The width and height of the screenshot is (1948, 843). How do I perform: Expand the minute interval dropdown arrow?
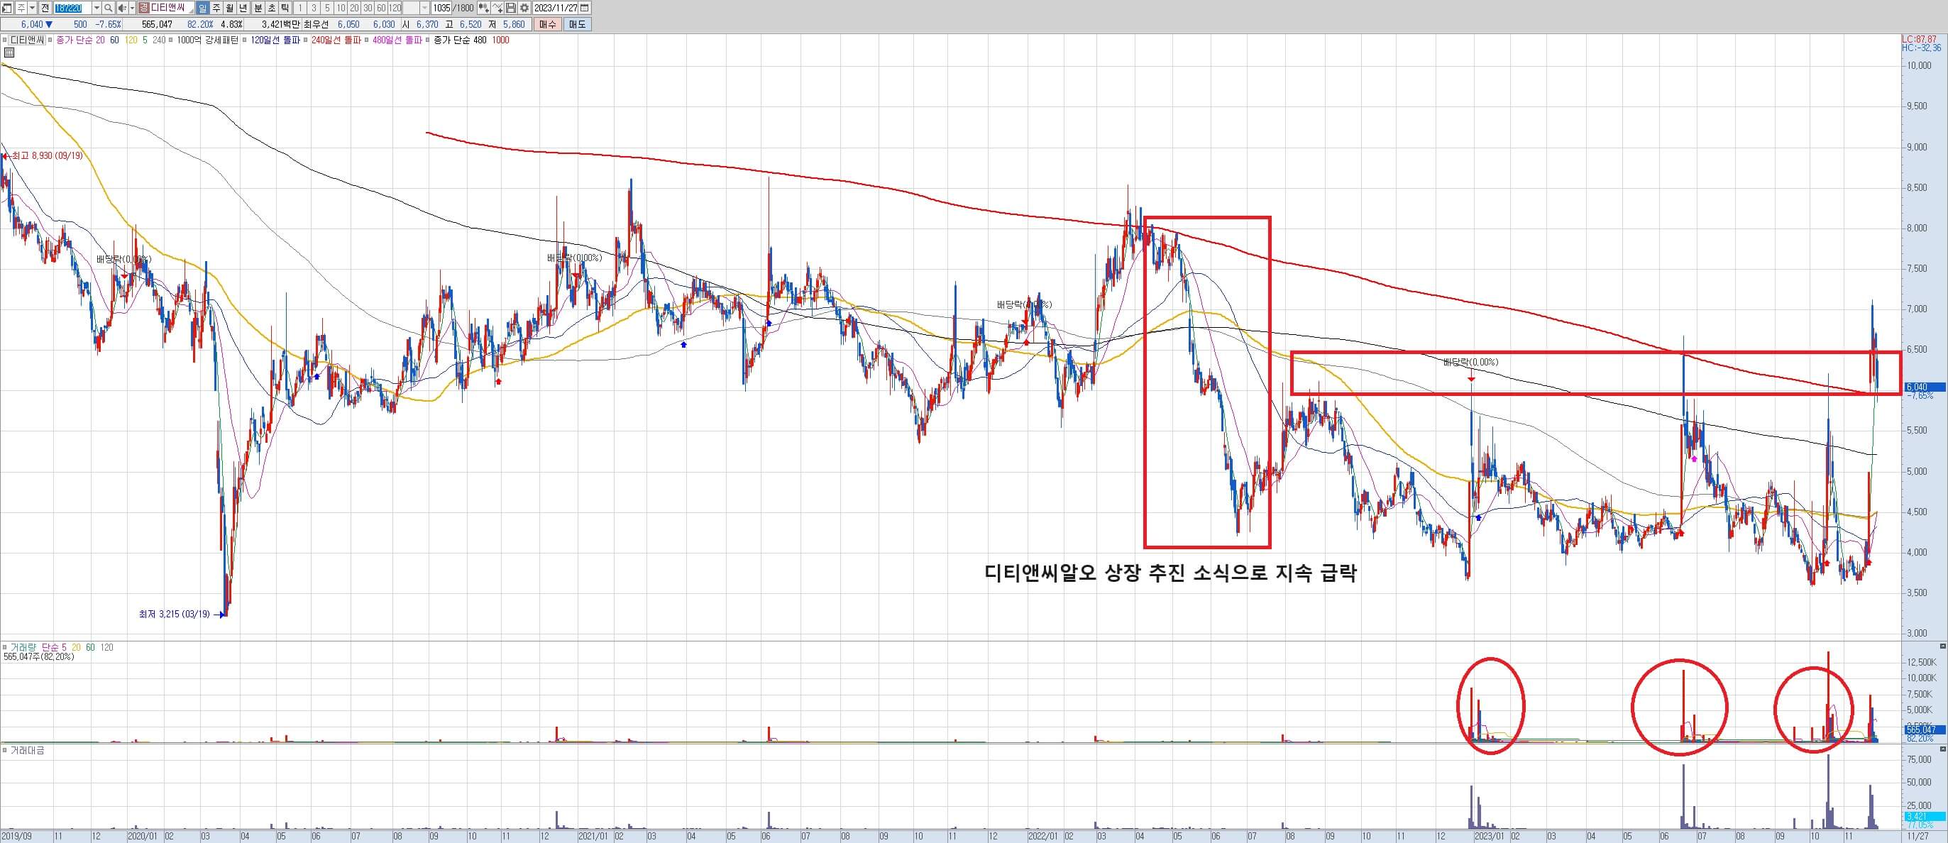pos(424,9)
